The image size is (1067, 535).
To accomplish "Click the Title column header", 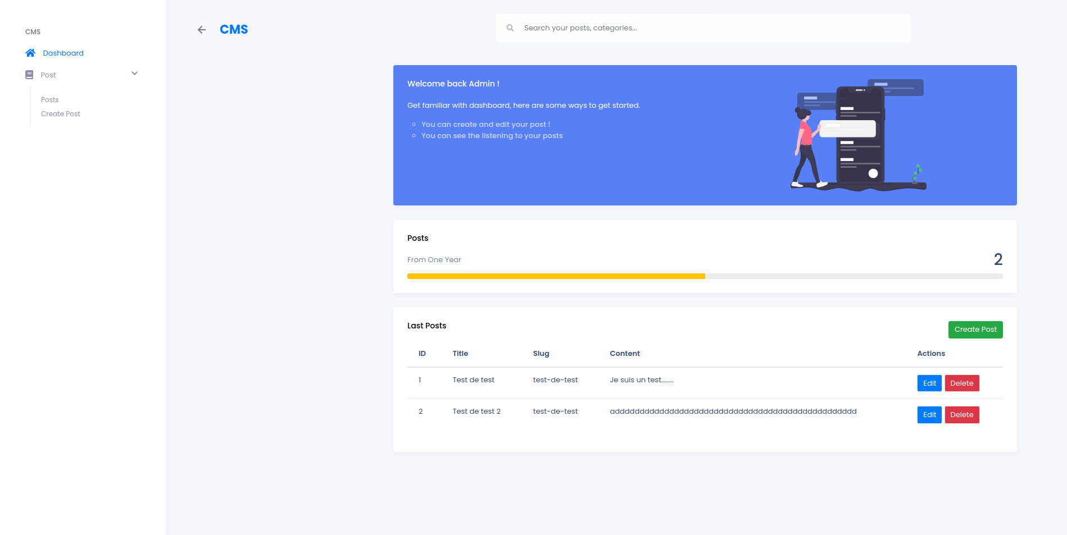I will click(x=460, y=354).
